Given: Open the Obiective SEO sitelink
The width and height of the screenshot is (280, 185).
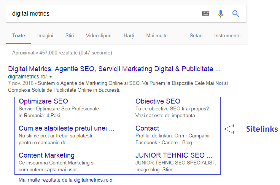Looking at the screenshot, I should (x=158, y=101).
